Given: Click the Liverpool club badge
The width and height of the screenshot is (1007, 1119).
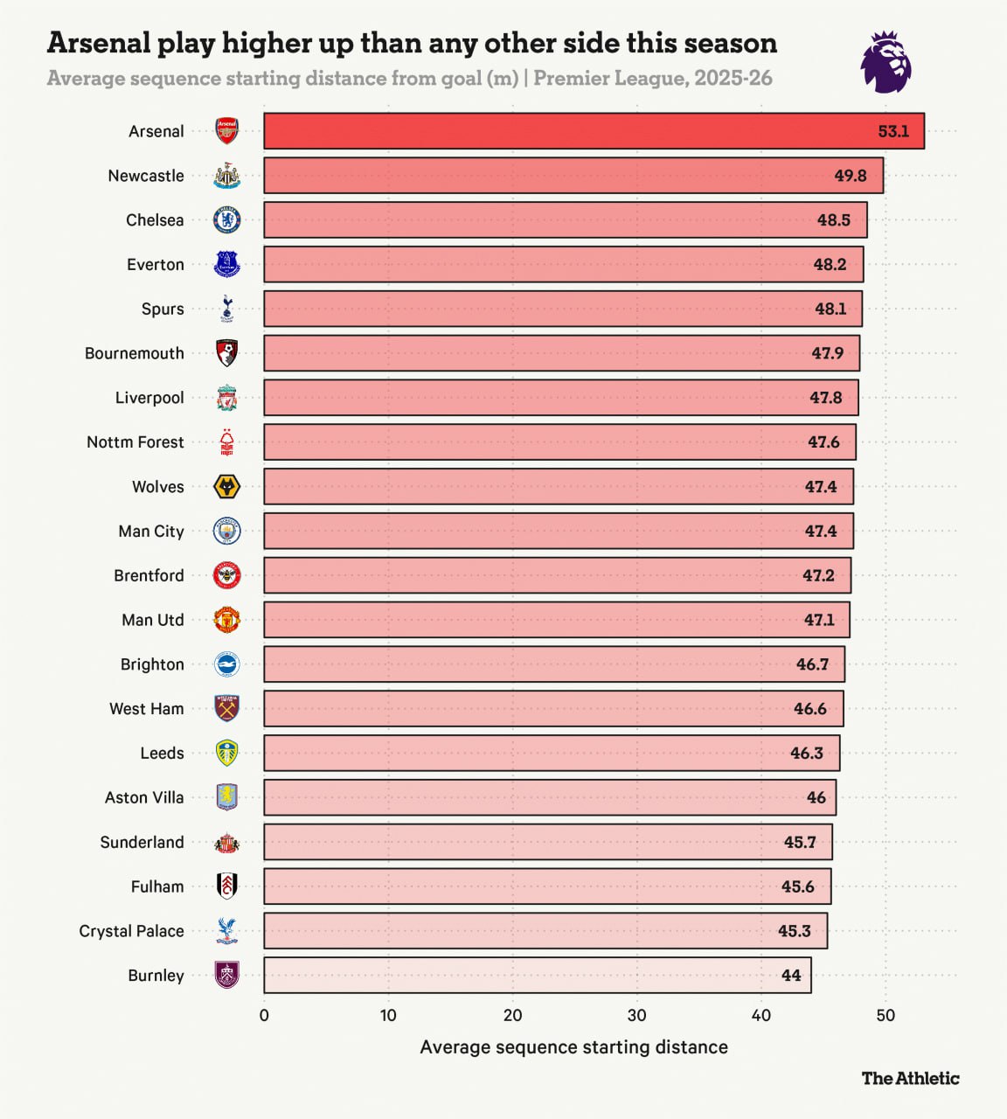Looking at the screenshot, I should tap(226, 398).
